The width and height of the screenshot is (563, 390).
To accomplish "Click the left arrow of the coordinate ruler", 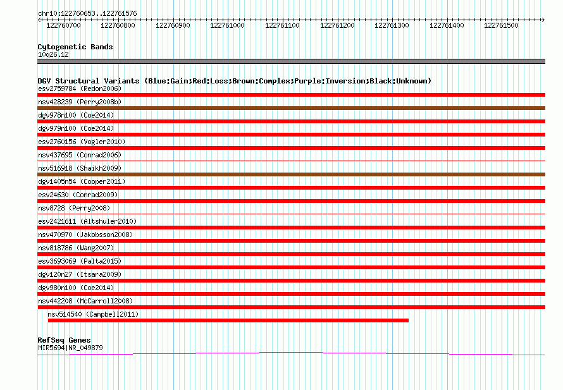I will 39,20.
